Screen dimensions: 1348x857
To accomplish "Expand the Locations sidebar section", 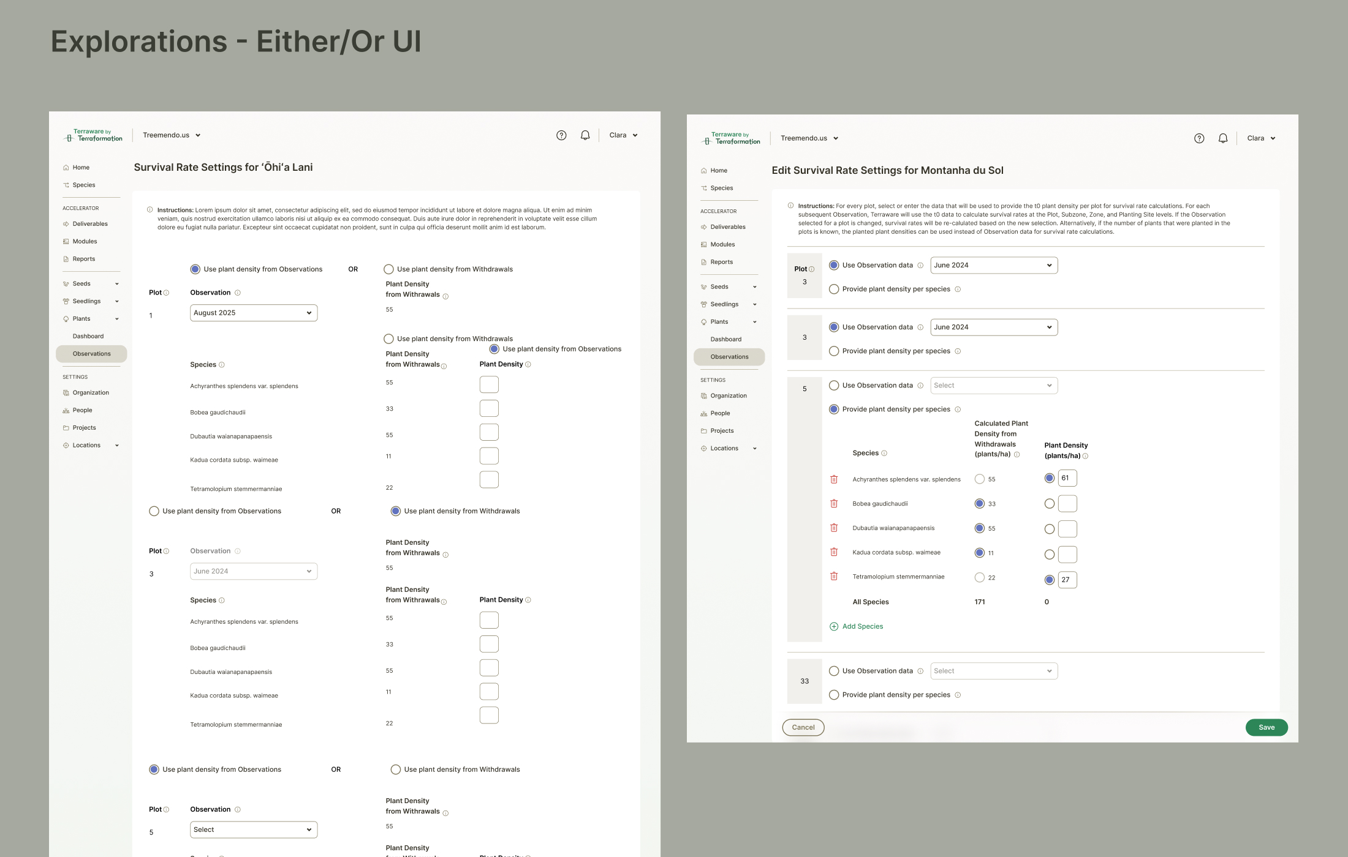I will (117, 445).
